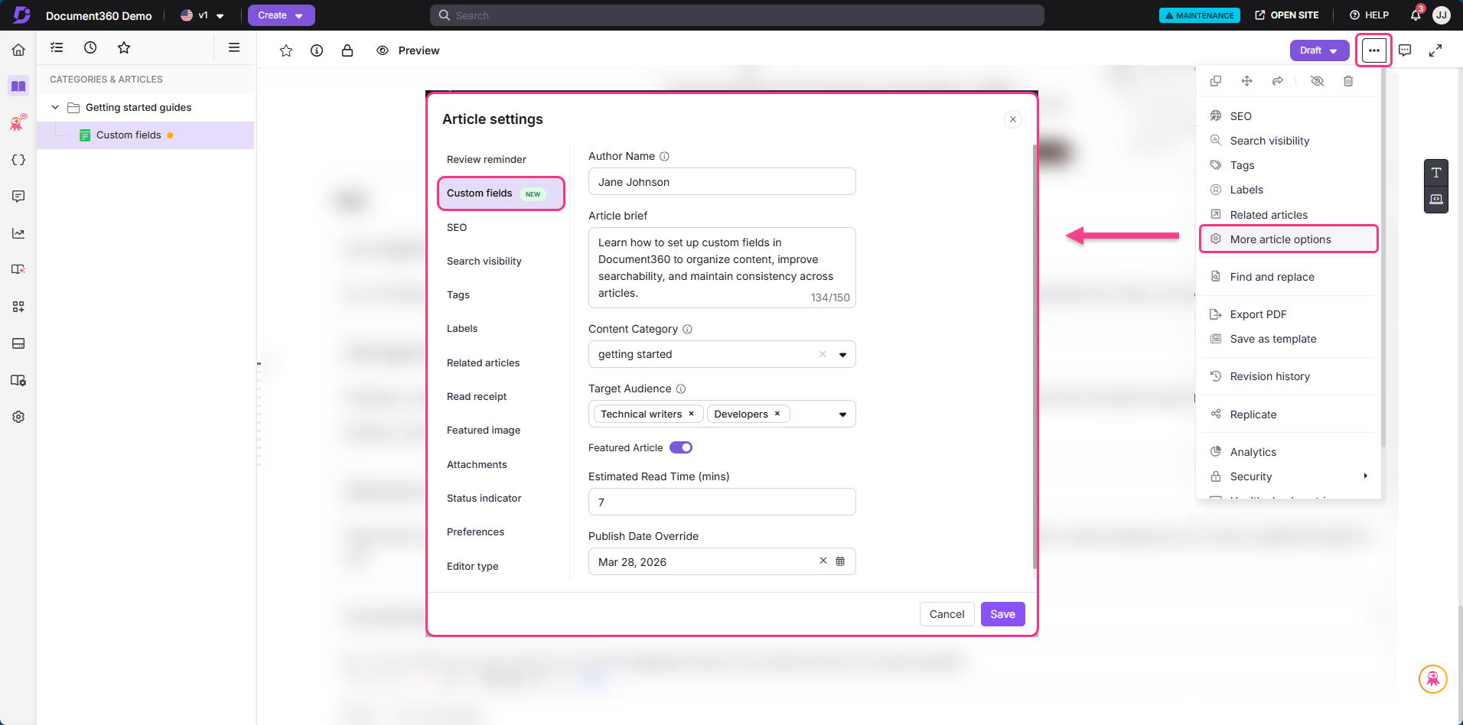Save the article settings
1463x725 pixels.
[1002, 613]
